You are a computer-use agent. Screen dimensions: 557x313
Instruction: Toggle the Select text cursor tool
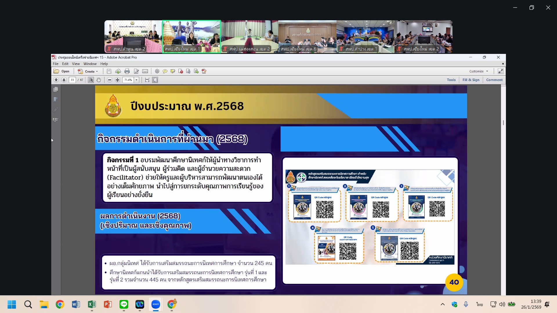pyautogui.click(x=91, y=80)
